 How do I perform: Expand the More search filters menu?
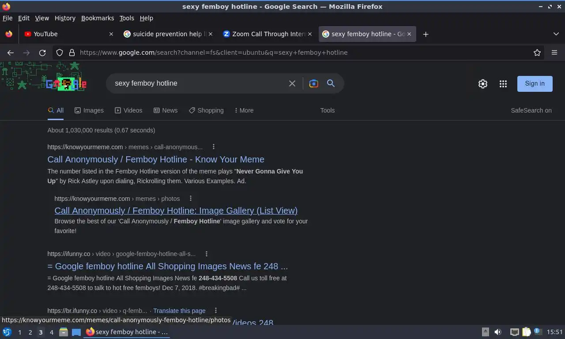[x=244, y=110]
